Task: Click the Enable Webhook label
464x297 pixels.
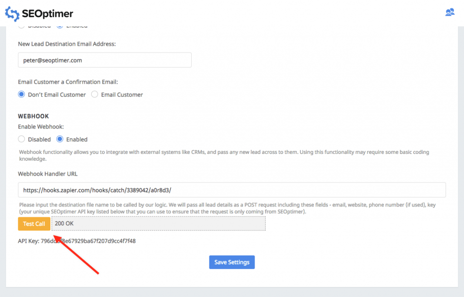Action: [x=41, y=127]
